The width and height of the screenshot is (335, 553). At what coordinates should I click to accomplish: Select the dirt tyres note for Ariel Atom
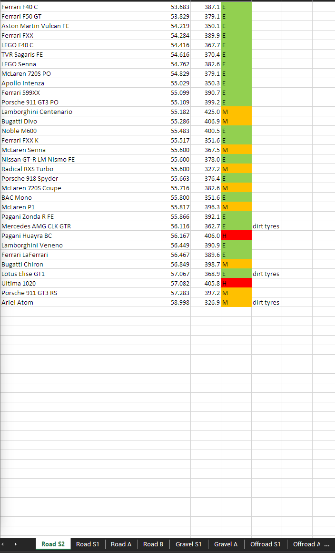266,302
